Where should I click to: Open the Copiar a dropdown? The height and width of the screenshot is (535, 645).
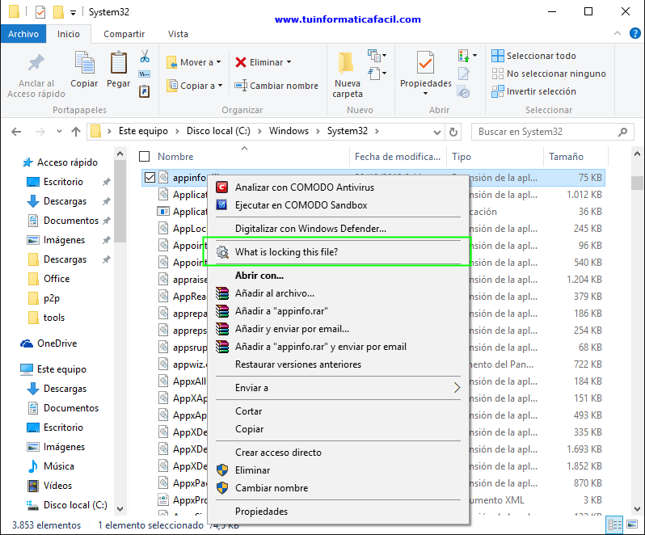(x=195, y=86)
